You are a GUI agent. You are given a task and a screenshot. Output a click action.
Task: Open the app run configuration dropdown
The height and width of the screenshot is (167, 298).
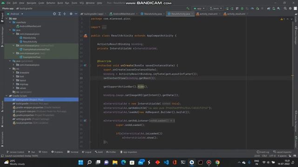pyautogui.click(x=199, y=8)
